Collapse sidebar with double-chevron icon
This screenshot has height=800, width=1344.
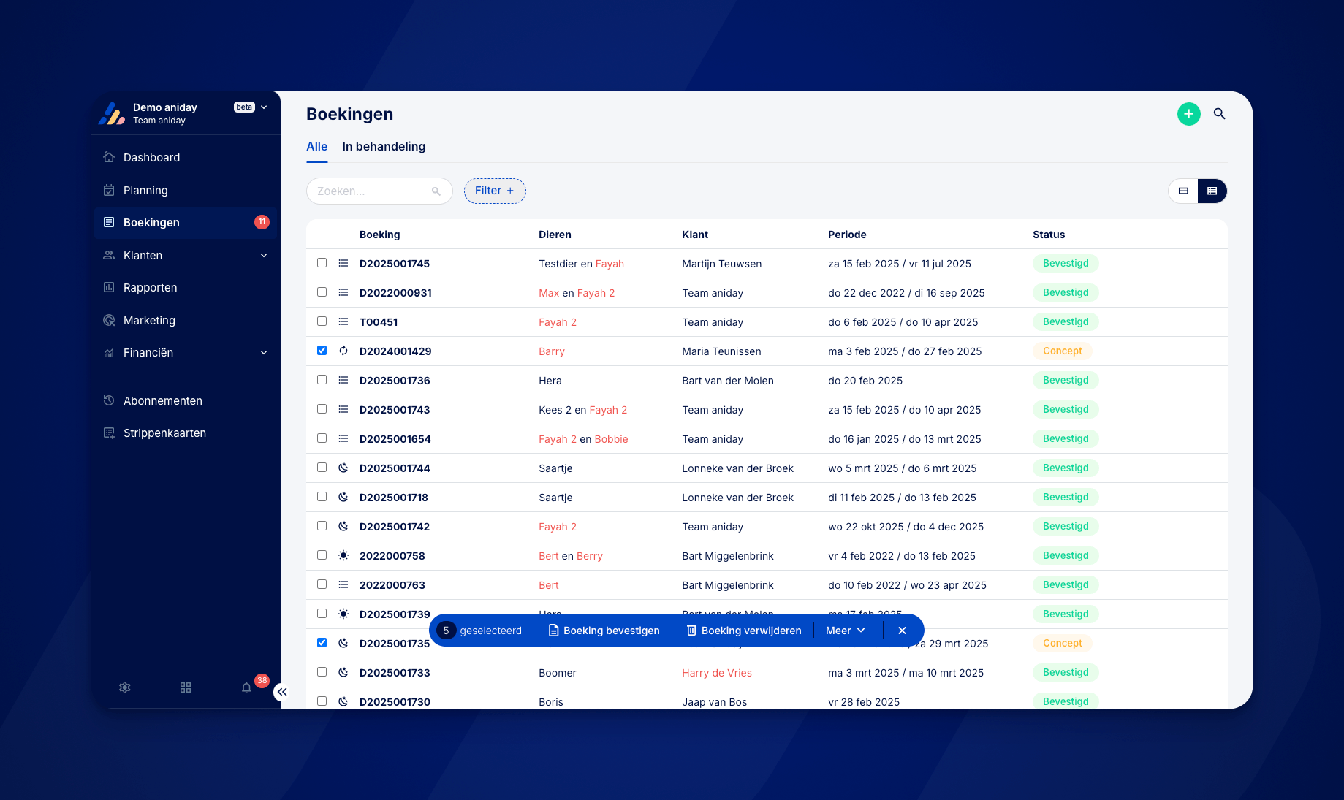(282, 692)
